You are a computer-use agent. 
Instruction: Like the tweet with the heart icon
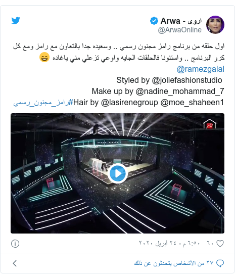point(220,243)
